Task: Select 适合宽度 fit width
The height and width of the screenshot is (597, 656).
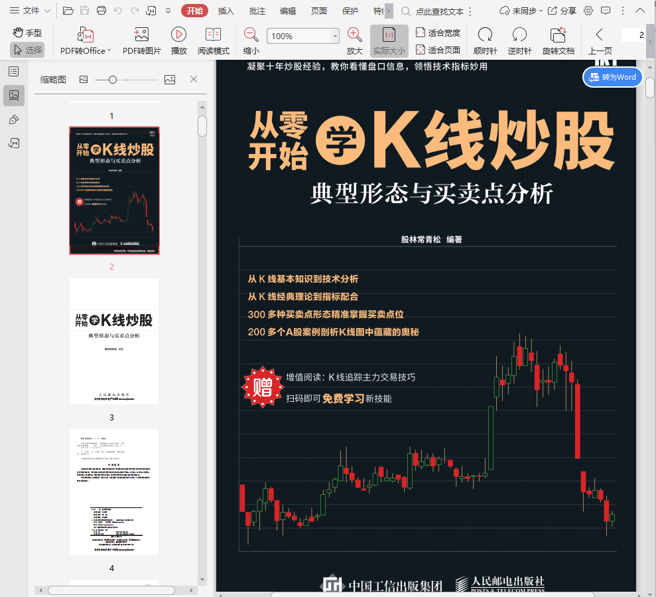Action: [x=438, y=33]
